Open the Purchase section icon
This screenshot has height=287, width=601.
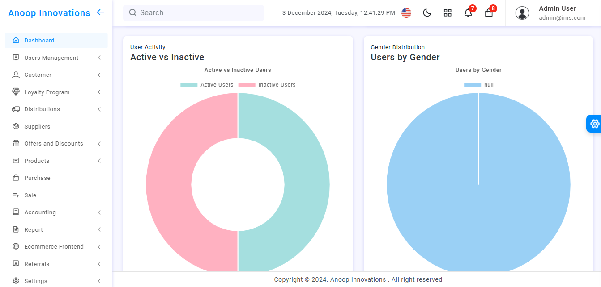[16, 178]
